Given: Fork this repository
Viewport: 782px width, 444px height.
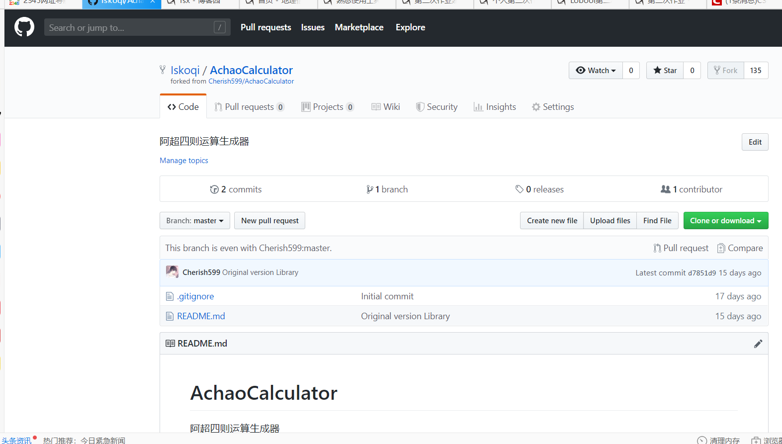Looking at the screenshot, I should [726, 71].
